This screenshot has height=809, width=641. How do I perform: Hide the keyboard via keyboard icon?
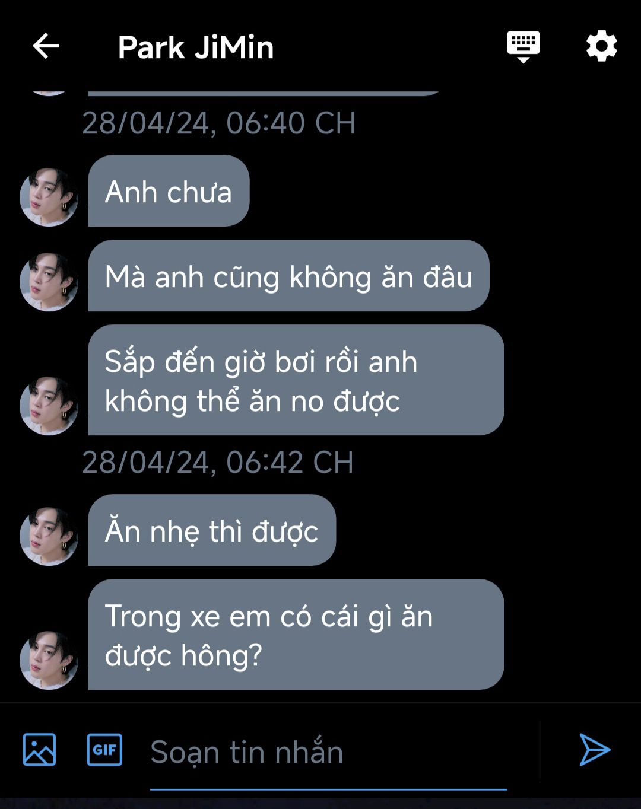tap(523, 47)
